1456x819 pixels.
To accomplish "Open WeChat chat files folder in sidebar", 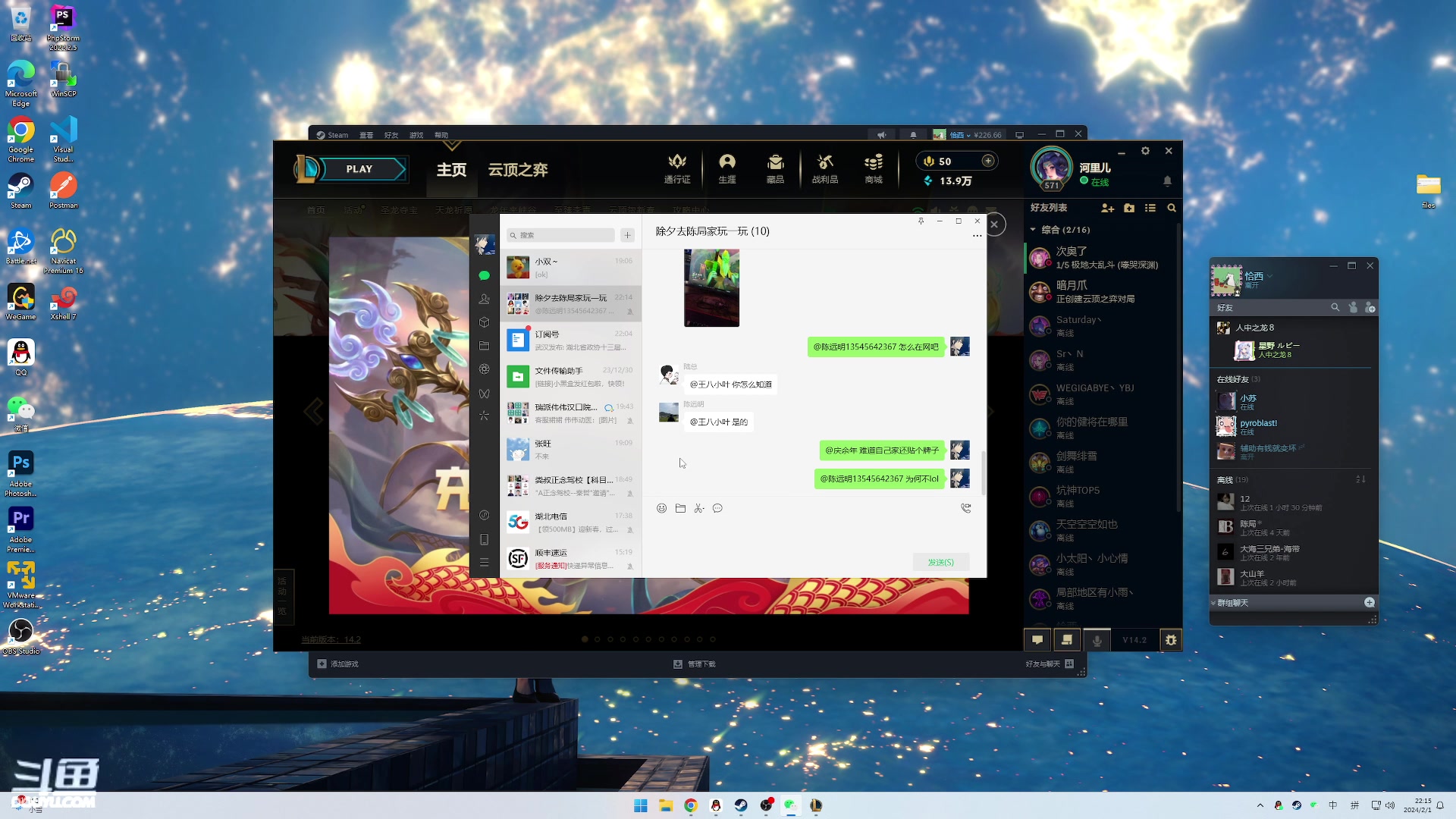I will (484, 346).
